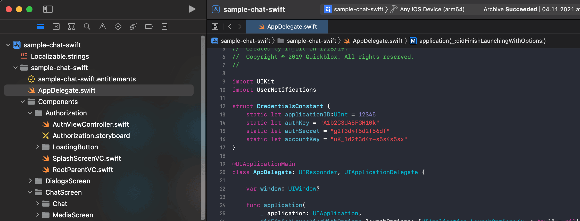The width and height of the screenshot is (580, 221).
Task: Choose Any iOS Device (arm64) destination
Action: click(427, 9)
